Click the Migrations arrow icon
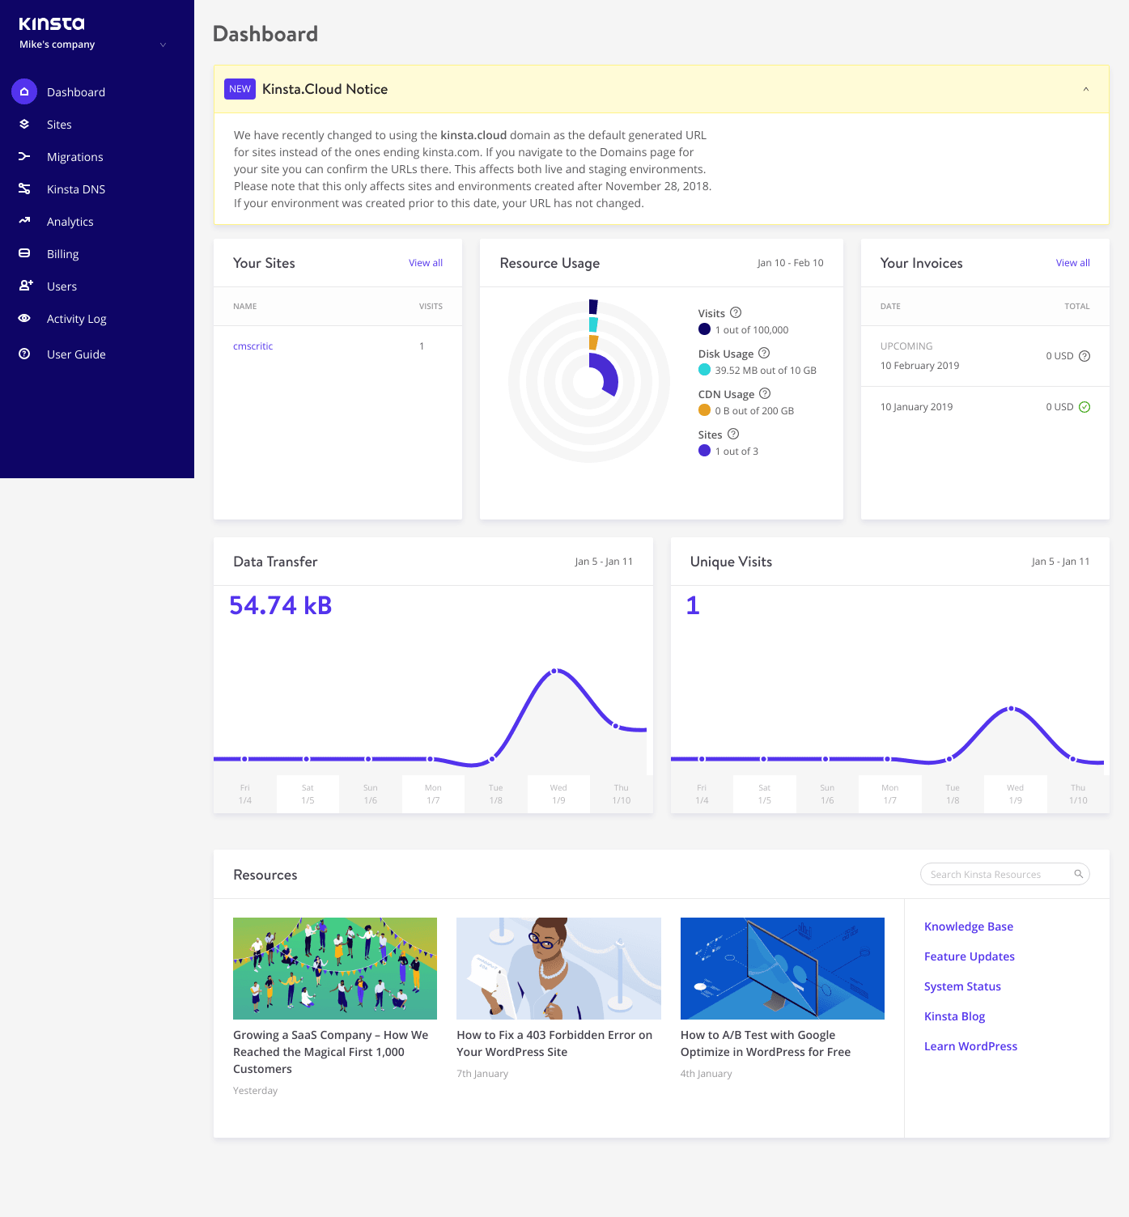 tap(24, 156)
